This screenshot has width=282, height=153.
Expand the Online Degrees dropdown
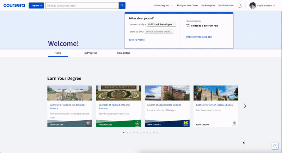click(x=163, y=5)
